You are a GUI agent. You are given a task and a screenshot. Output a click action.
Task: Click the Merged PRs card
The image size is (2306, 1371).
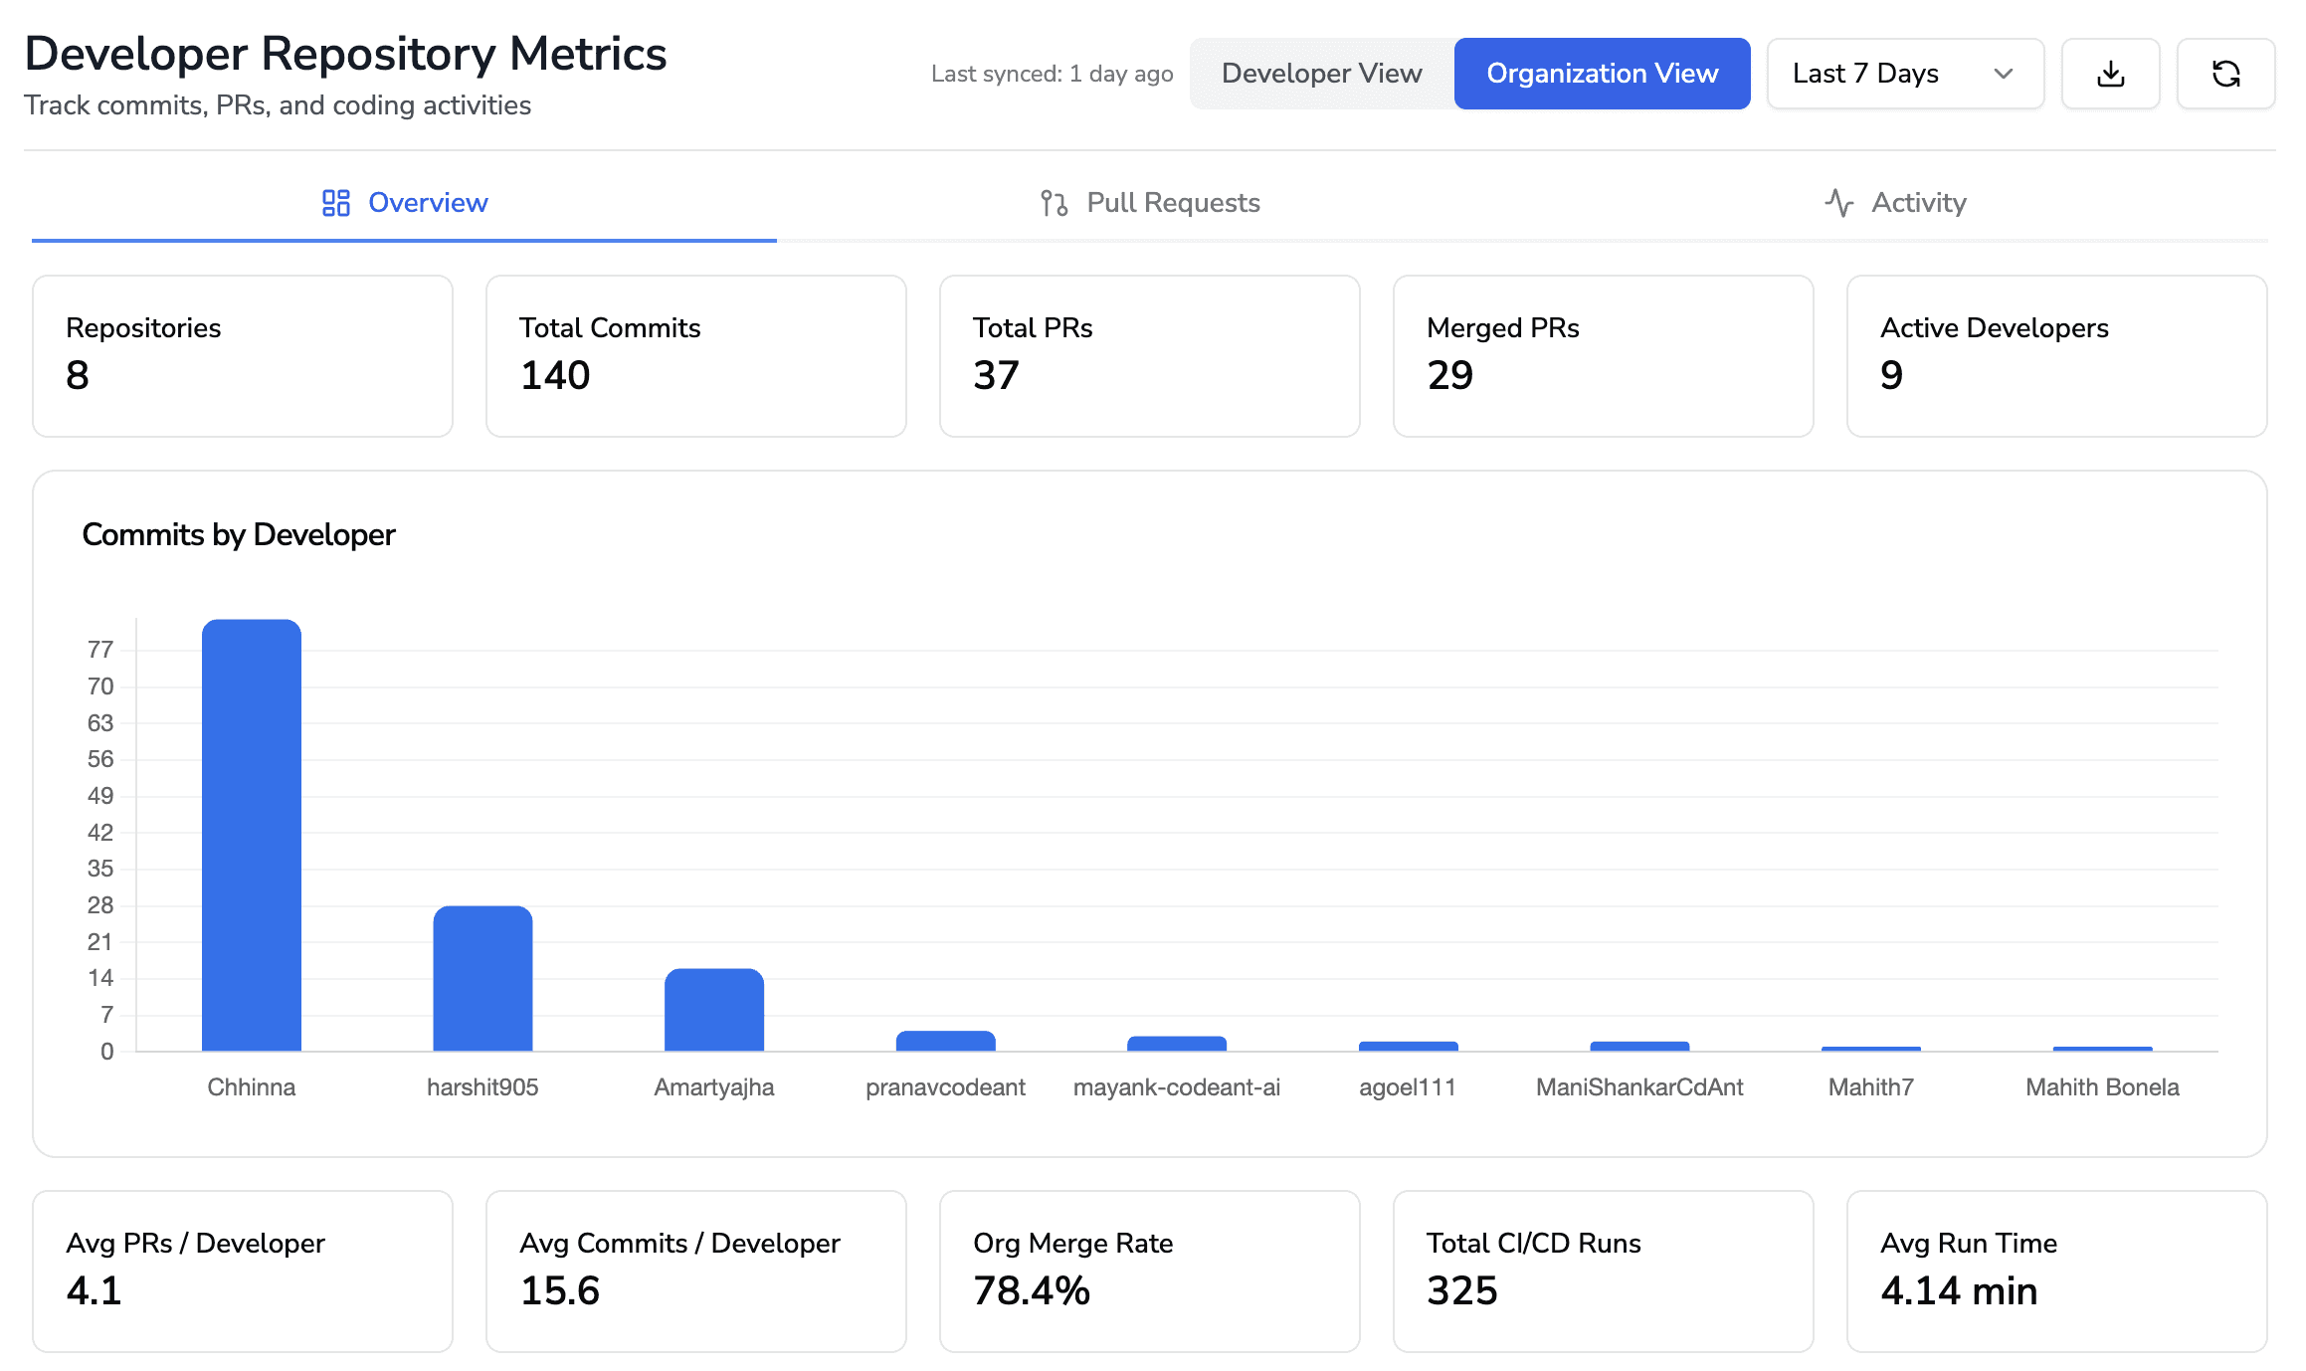(x=1604, y=355)
